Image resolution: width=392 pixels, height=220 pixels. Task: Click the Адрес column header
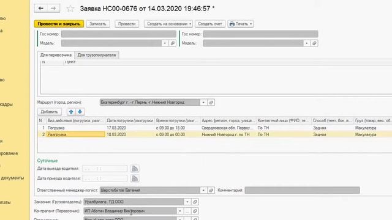[x=228, y=121]
